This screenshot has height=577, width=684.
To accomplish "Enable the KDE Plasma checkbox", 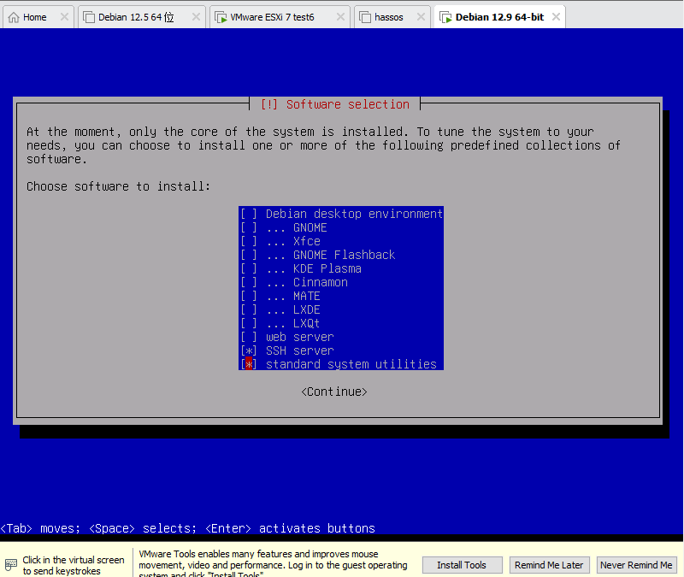I will coord(248,268).
